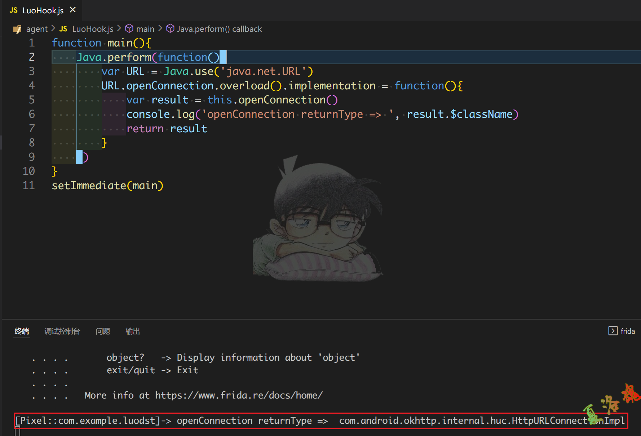
Task: Switch to the 终端 panel tab
Action: click(x=22, y=331)
